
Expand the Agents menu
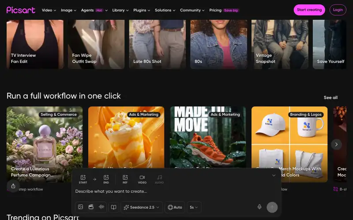pos(94,10)
